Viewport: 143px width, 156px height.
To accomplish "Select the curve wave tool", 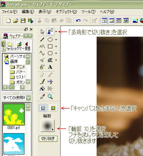I will click(42, 53).
